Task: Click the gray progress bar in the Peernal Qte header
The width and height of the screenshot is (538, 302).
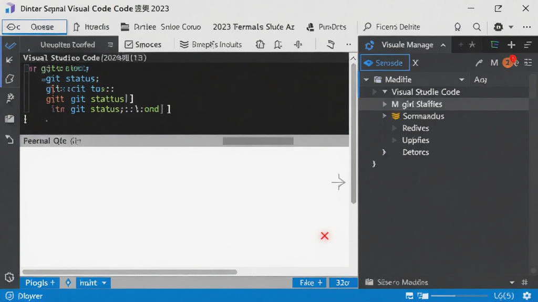Action: tap(258, 141)
